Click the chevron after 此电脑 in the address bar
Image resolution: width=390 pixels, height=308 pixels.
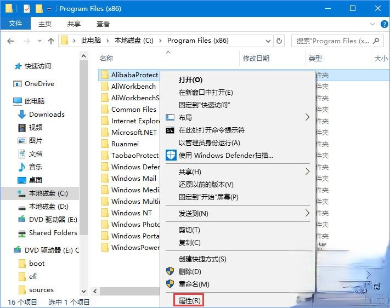[108, 41]
